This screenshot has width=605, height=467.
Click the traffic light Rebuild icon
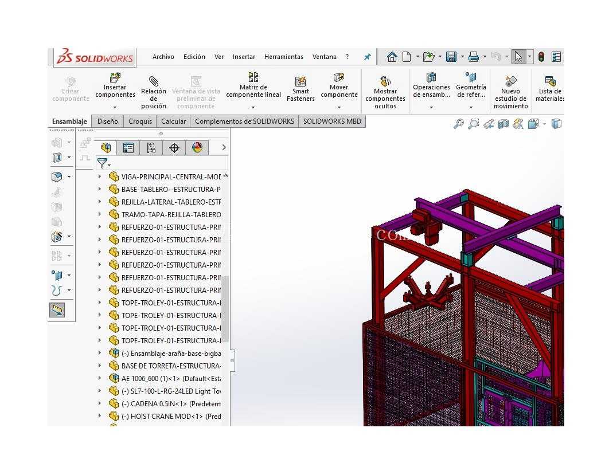tap(541, 57)
